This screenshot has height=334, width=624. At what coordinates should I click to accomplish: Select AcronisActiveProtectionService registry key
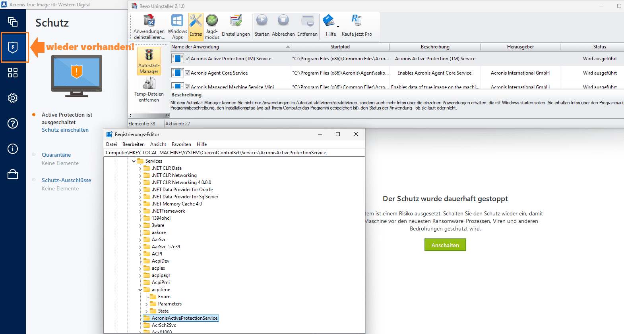click(180, 318)
